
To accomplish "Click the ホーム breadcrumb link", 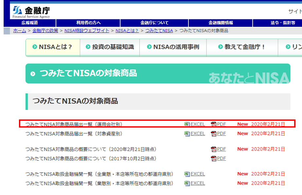I will (20, 31).
